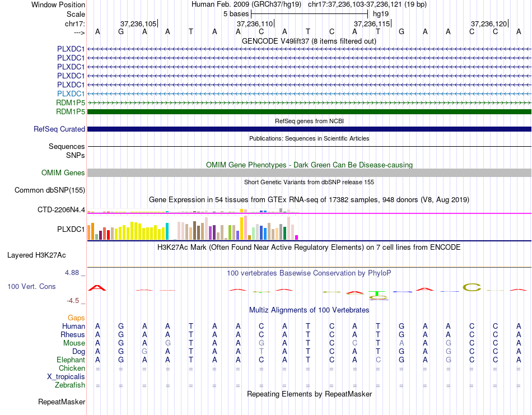Click the orange Gaps label
532x415 pixels.
[x=76, y=318]
